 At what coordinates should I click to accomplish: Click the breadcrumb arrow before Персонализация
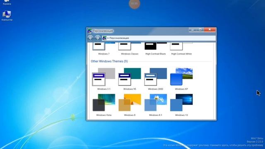coord(108,38)
